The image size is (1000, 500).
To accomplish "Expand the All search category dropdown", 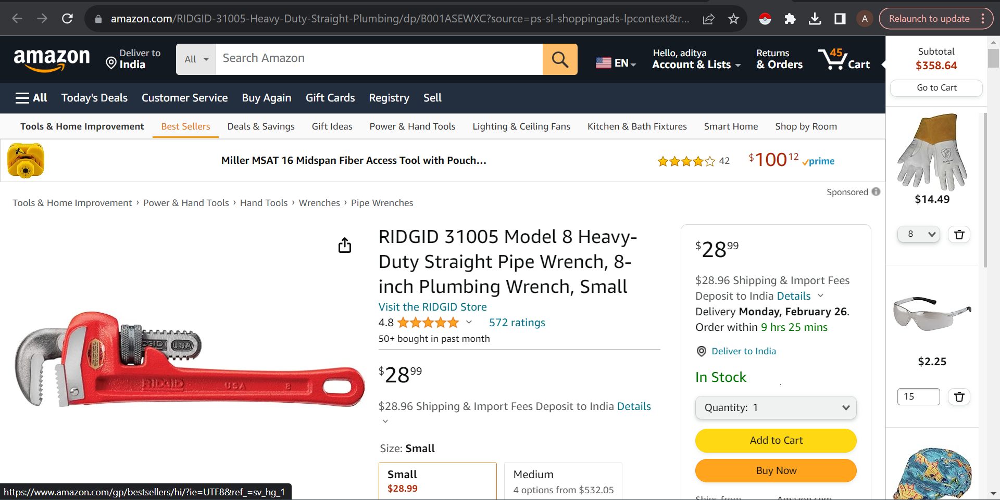I will (195, 59).
